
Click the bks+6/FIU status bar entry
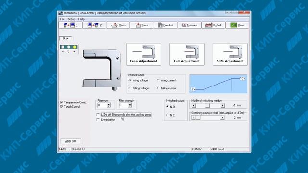tap(78, 149)
